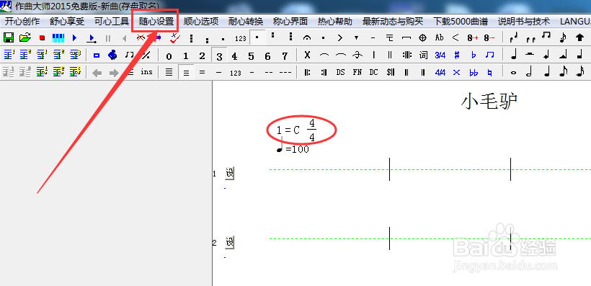Click the red square Stop button
This screenshot has width=591, height=286.
pyautogui.click(x=42, y=38)
